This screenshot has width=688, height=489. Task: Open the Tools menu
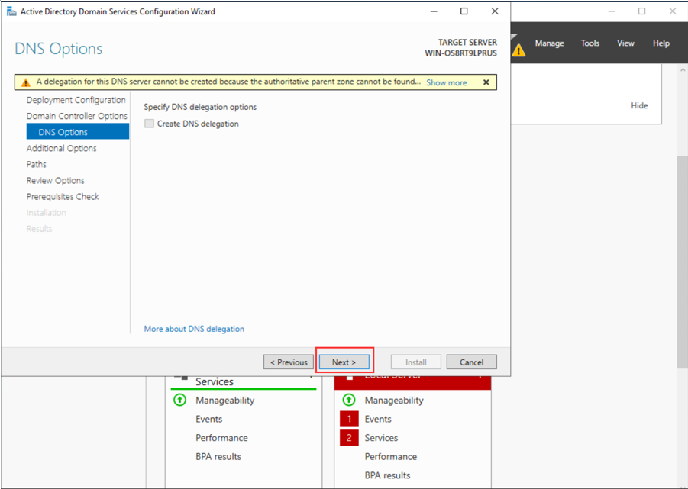pyautogui.click(x=589, y=43)
